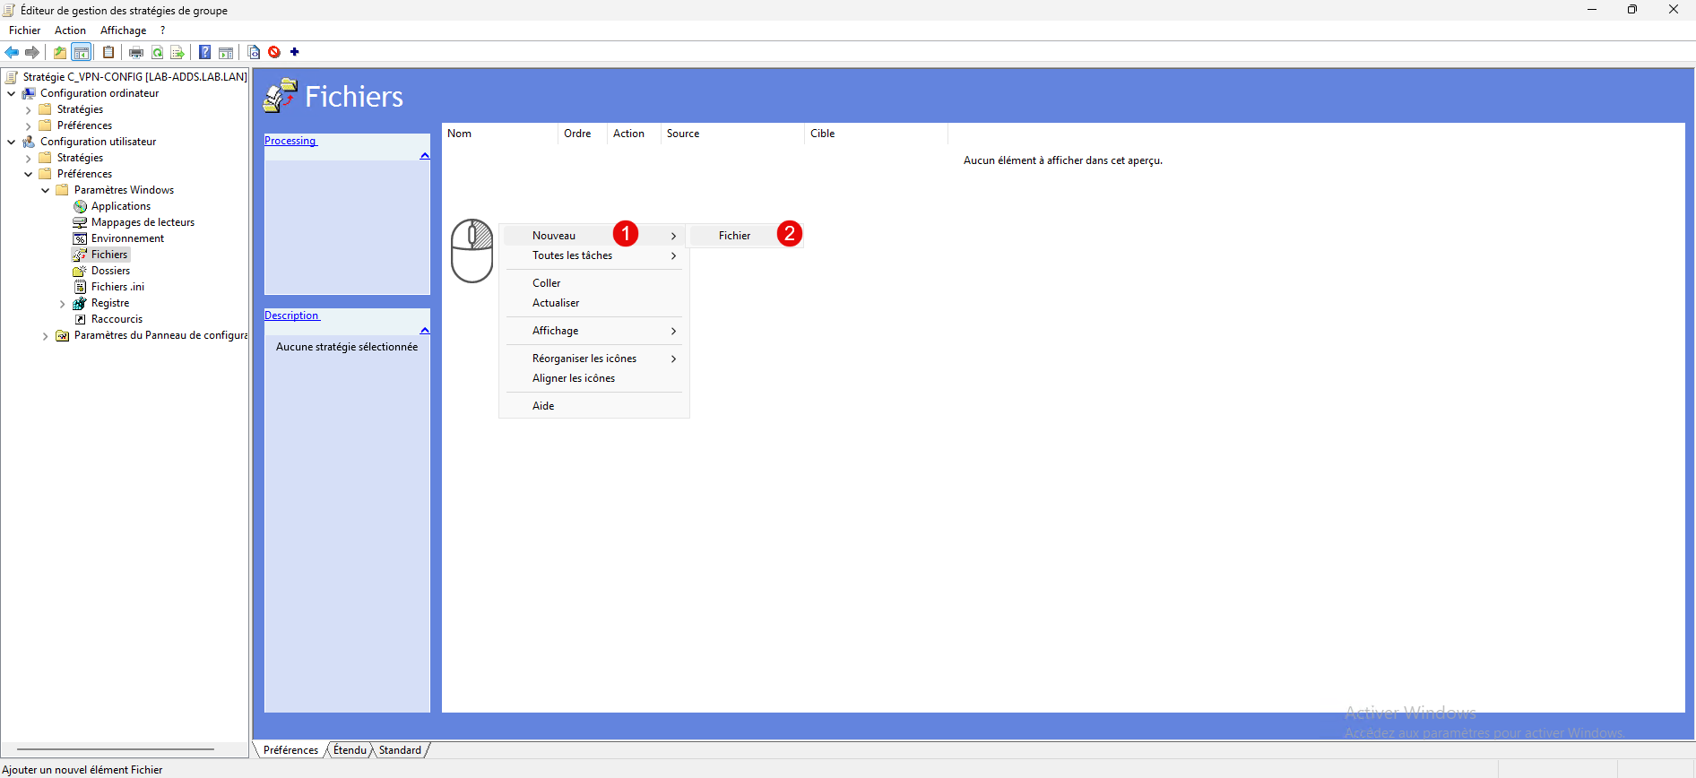
Task: Click the red stop icon in toolbar
Action: 274,52
